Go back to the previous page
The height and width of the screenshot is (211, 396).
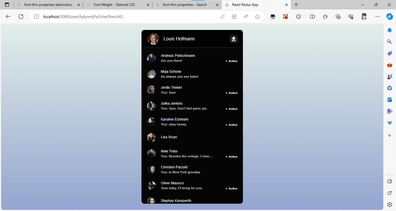click(8, 17)
